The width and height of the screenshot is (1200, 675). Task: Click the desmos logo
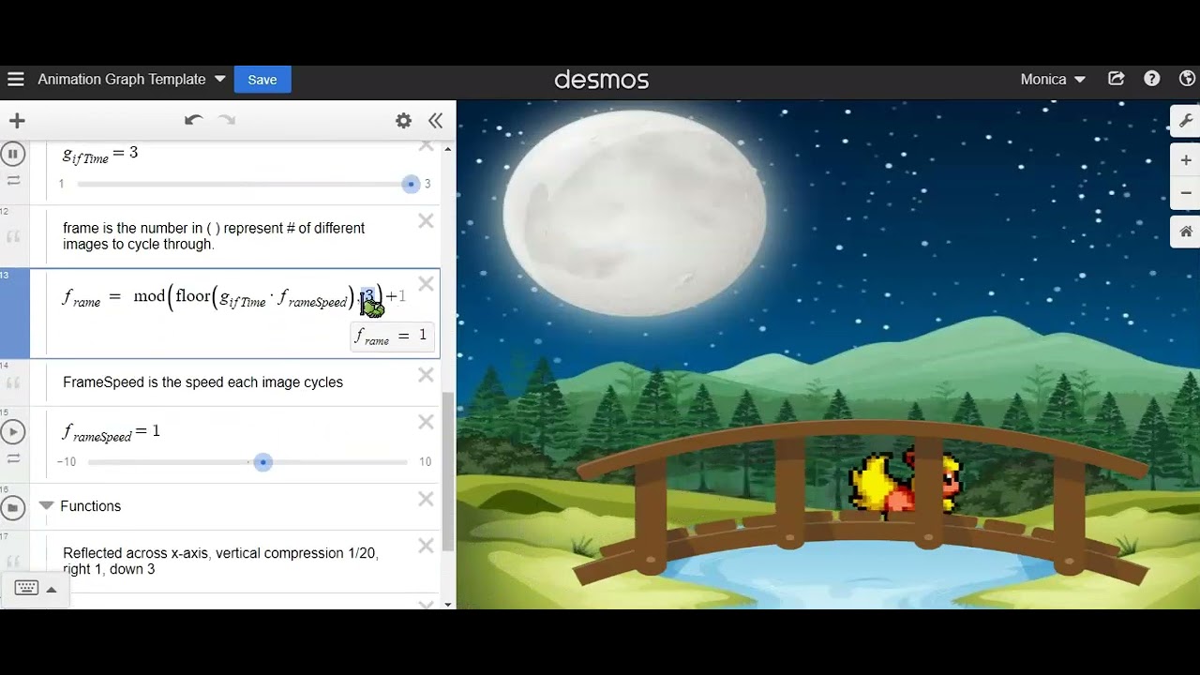pos(601,80)
